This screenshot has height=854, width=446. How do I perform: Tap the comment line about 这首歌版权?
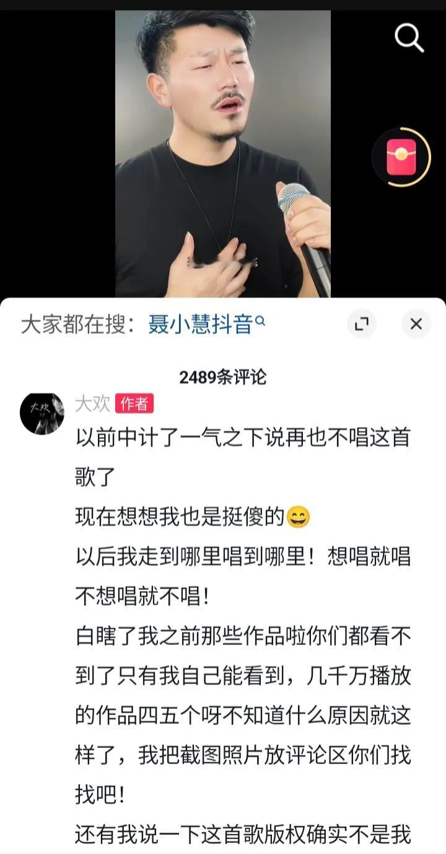pos(243,835)
